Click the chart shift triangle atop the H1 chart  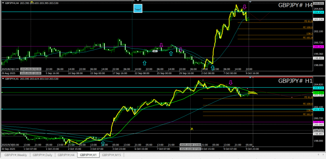click(251, 77)
